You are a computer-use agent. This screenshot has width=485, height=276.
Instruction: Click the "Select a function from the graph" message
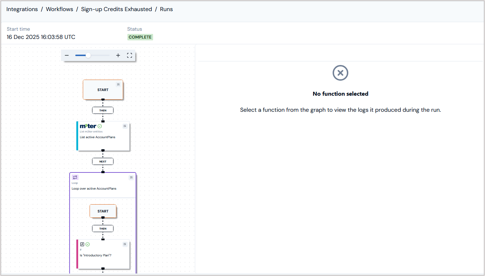tap(340, 110)
